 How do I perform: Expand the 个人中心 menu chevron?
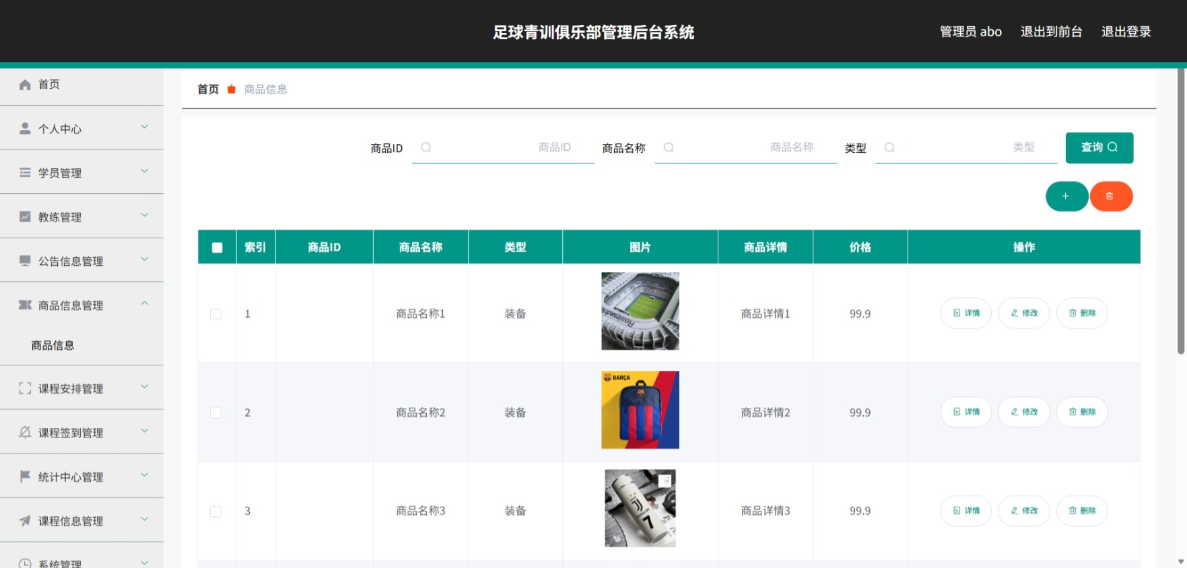[x=144, y=127]
